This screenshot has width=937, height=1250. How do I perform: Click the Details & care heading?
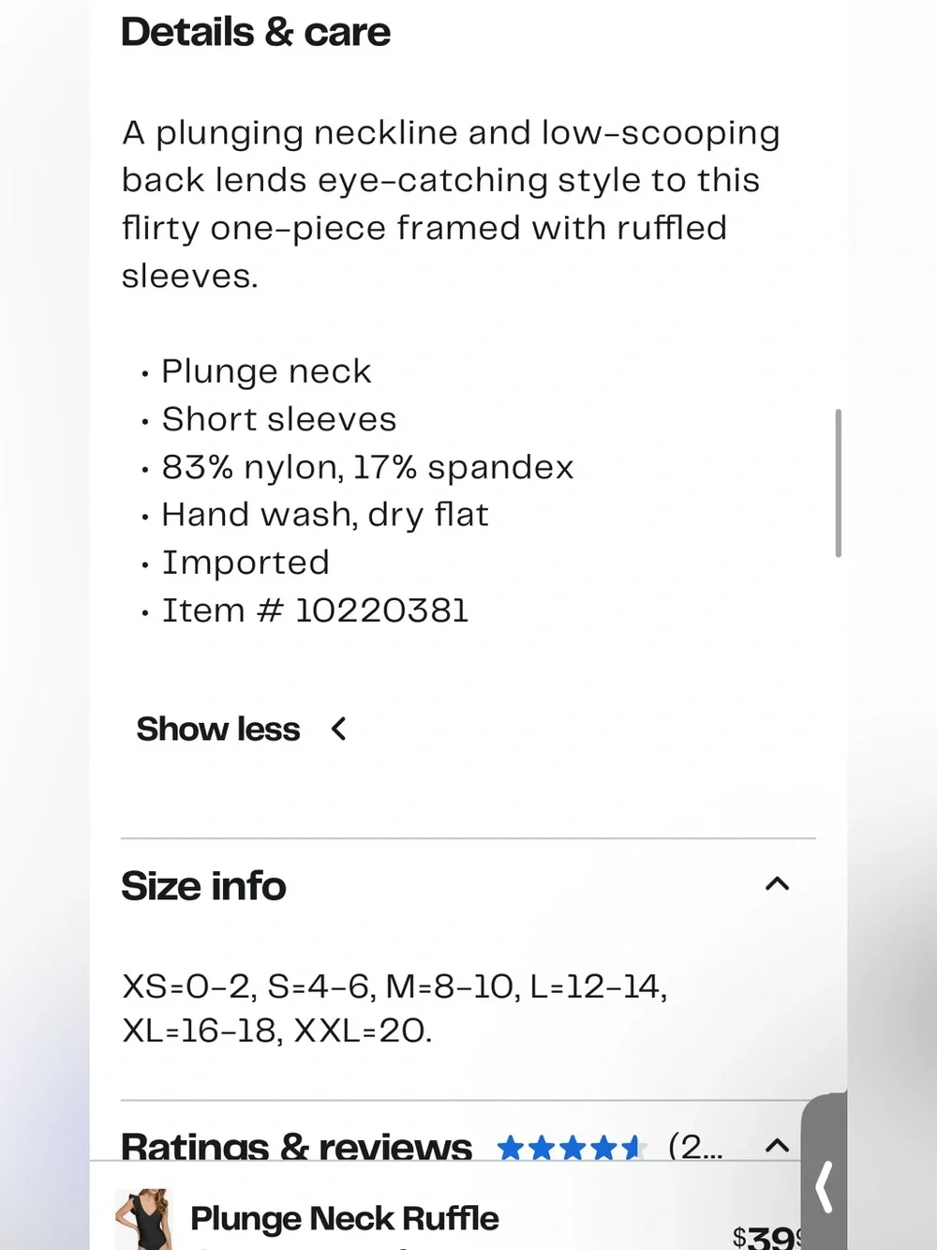pyautogui.click(x=256, y=32)
